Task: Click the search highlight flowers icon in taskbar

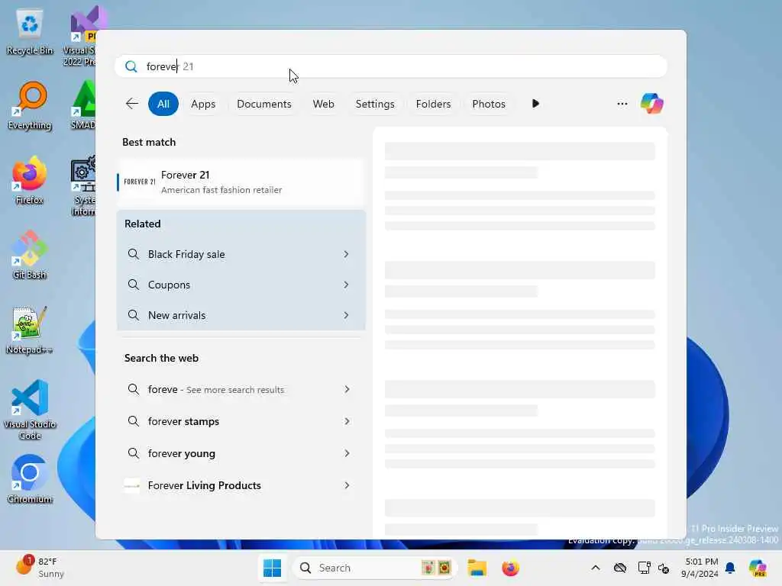Action: click(x=436, y=568)
